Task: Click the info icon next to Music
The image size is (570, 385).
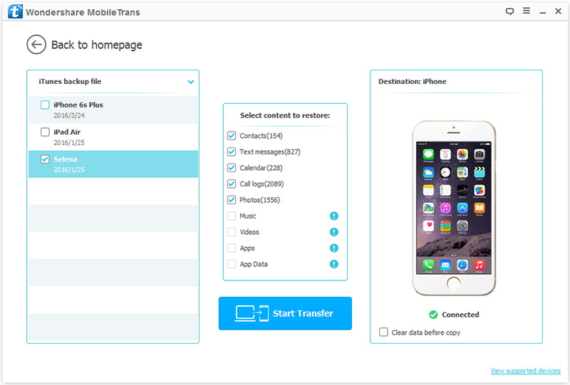Action: pos(333,216)
